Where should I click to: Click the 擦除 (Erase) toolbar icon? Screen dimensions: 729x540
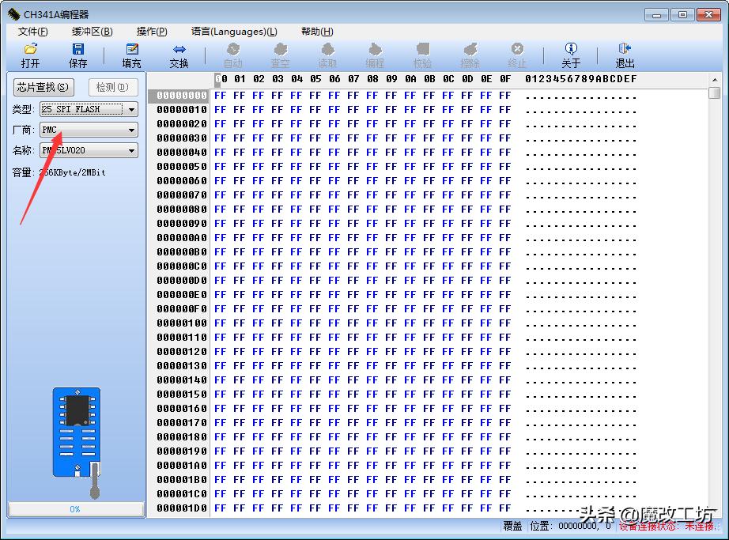470,49
